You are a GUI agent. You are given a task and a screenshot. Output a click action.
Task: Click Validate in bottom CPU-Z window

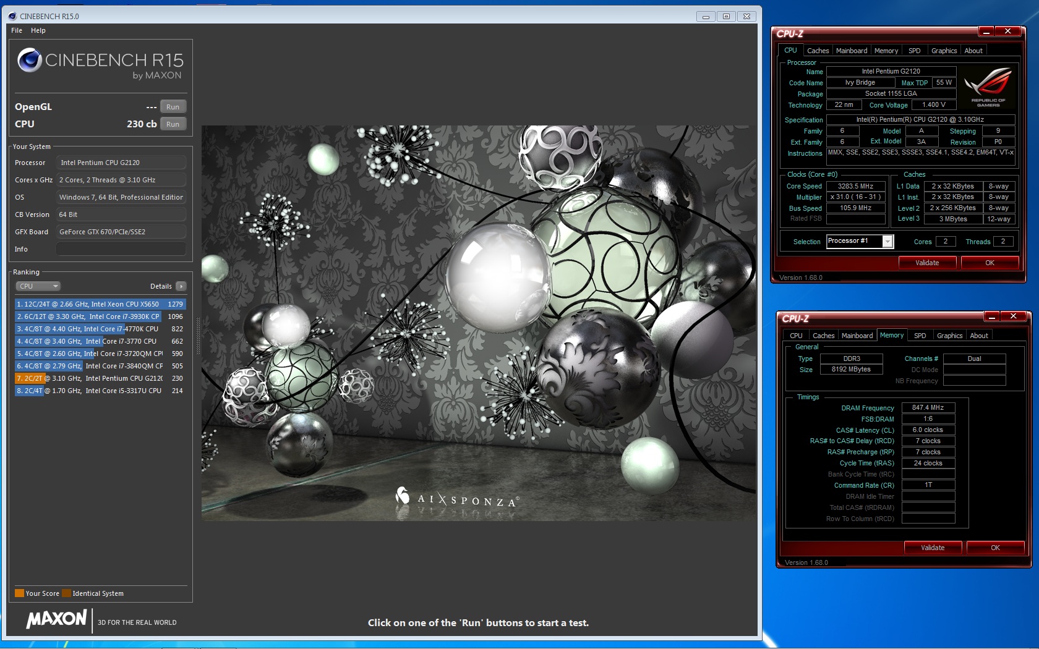click(933, 548)
